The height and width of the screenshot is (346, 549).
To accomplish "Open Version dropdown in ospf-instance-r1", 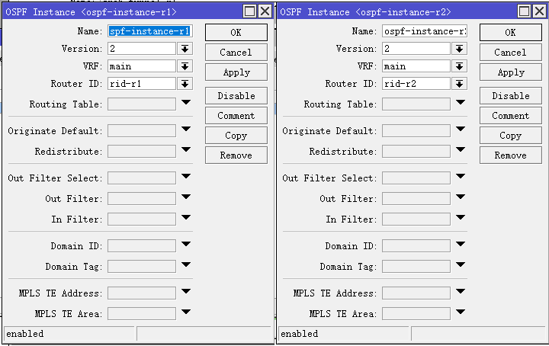I will tap(185, 48).
